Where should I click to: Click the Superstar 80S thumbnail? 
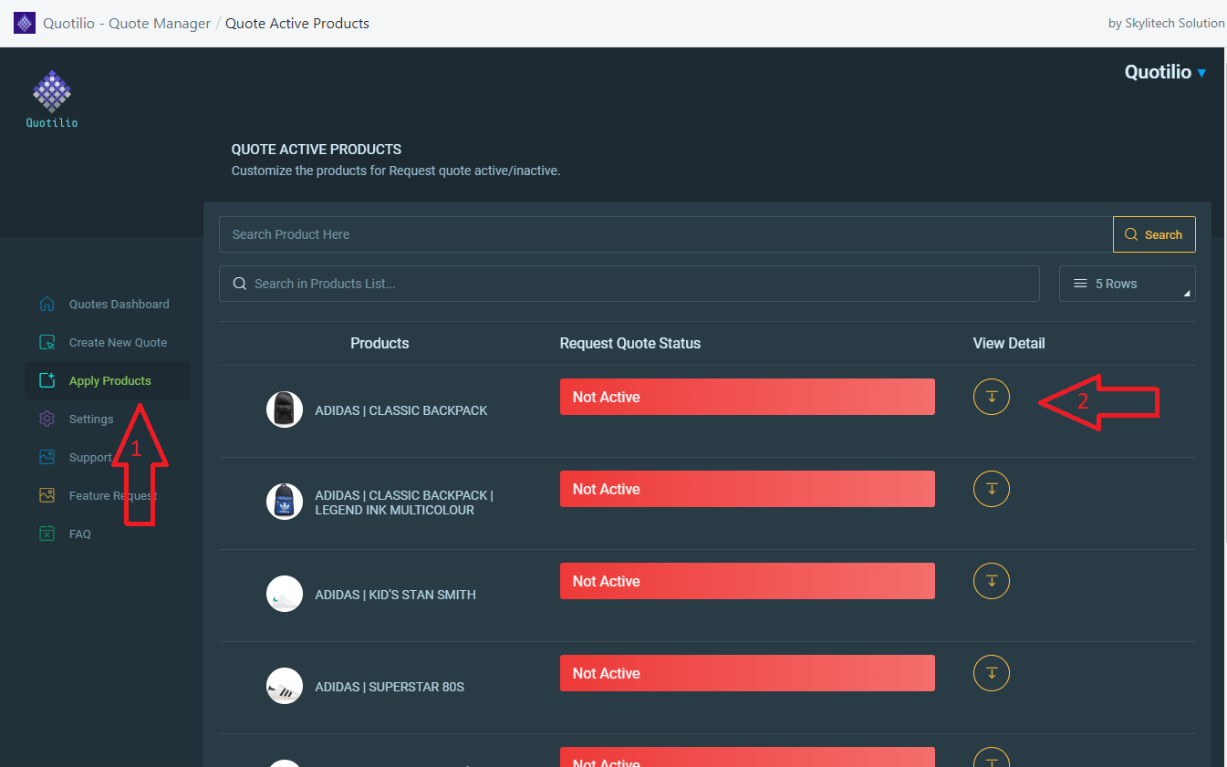(x=285, y=686)
